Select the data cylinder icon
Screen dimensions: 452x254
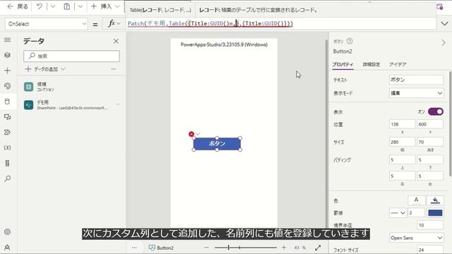(8, 102)
